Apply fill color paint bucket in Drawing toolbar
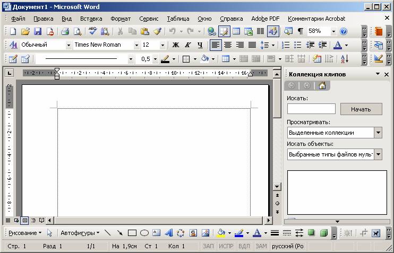The image size is (394, 253). point(221,233)
